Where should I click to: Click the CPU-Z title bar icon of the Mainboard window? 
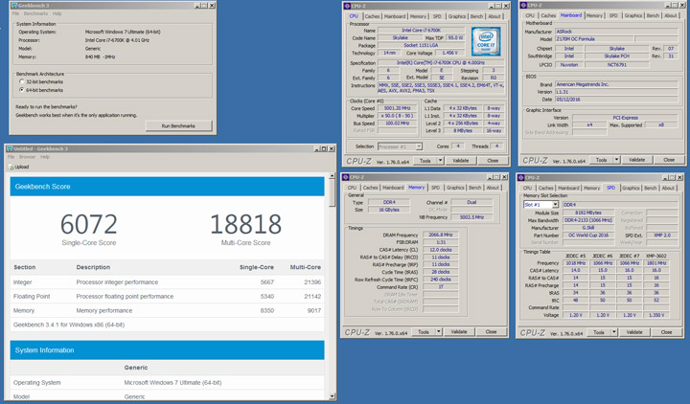523,6
